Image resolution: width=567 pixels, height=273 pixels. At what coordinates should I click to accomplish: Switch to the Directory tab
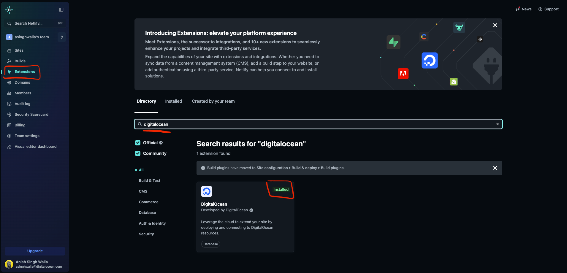pyautogui.click(x=146, y=101)
